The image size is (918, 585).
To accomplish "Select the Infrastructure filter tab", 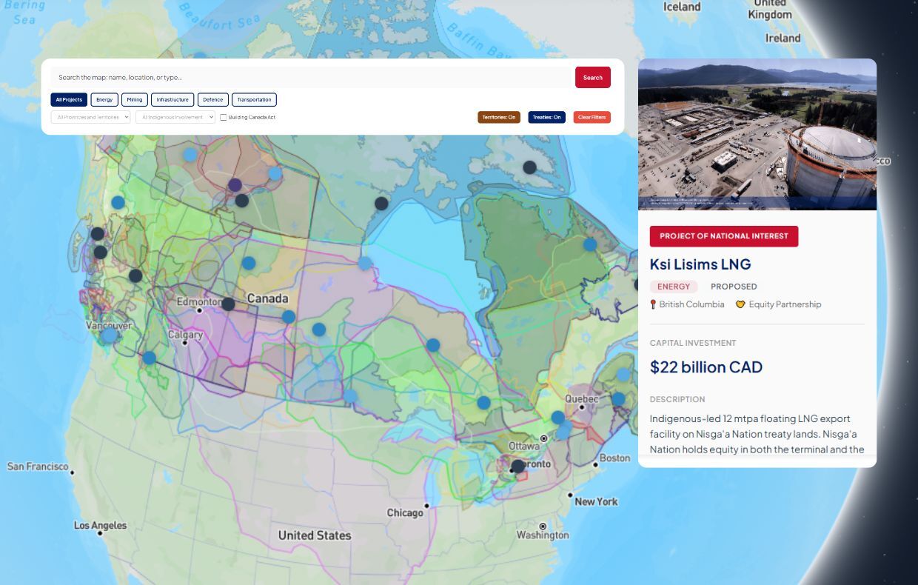I will coord(173,99).
